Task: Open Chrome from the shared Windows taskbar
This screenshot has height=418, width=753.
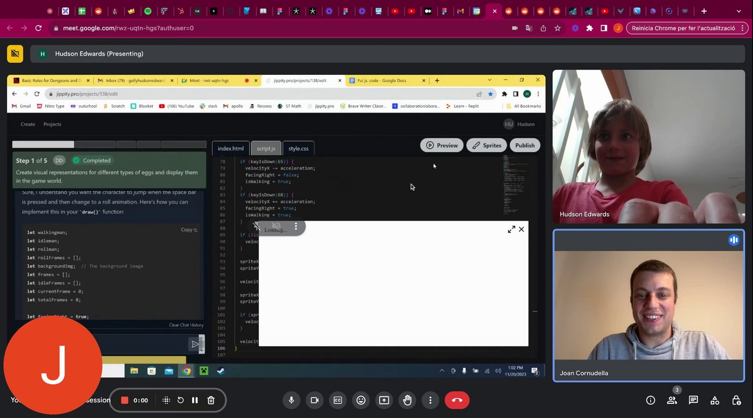Action: coord(186,371)
